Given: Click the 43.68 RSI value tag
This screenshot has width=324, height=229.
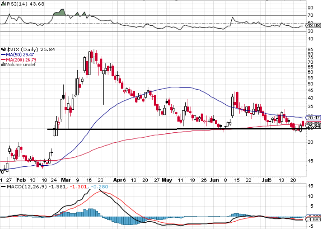Looking at the screenshot, I should (314, 26).
